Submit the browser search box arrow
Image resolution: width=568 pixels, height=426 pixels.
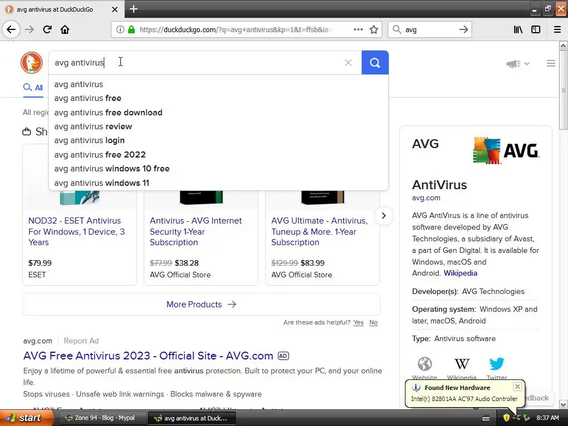click(463, 29)
